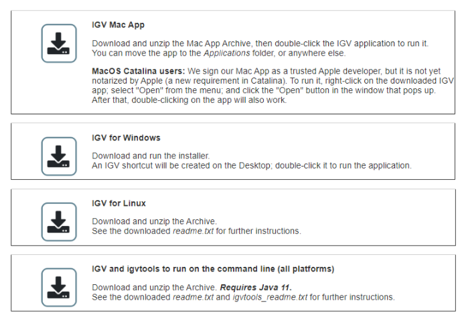Image resolution: width=464 pixels, height=317 pixels.
Task: Click the IGV Mac App download icon
Action: coord(59,43)
